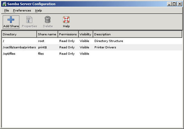Sort by Visibility column header
The width and height of the screenshot is (184, 129).
click(86, 34)
